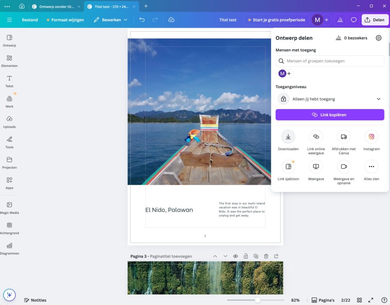The image size is (390, 305).
Task: Open share settings gear icon
Action: (378, 38)
